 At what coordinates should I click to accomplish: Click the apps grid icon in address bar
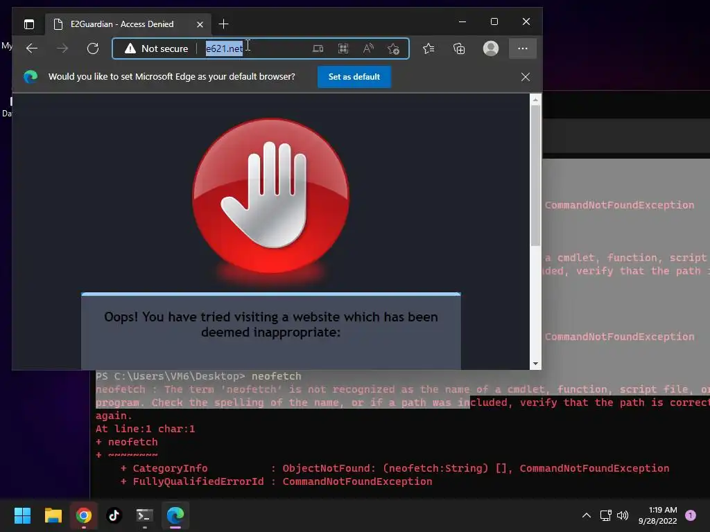(x=343, y=48)
